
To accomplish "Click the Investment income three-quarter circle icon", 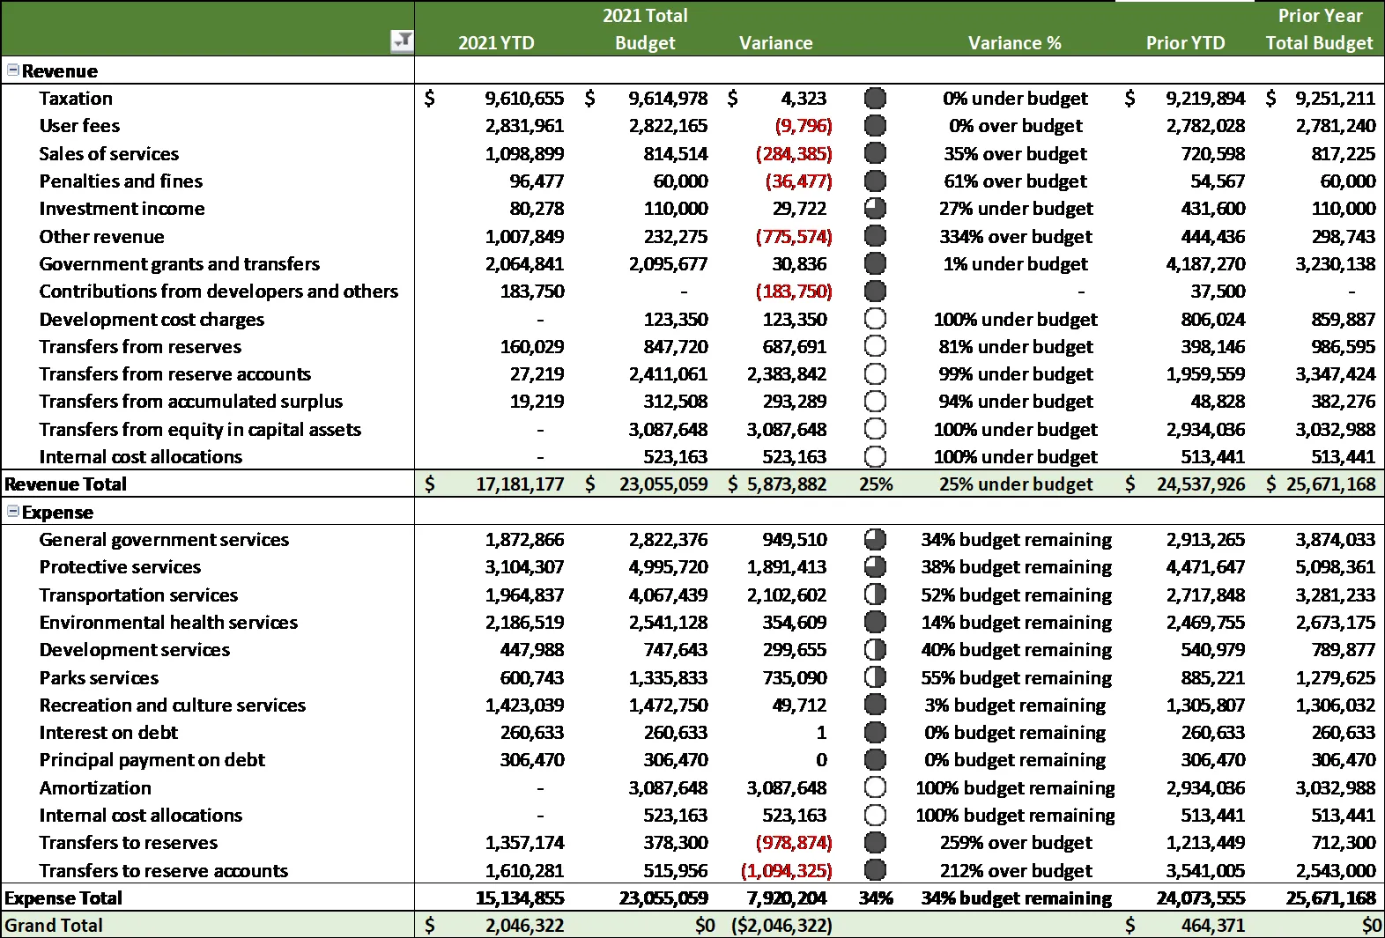I will (875, 208).
